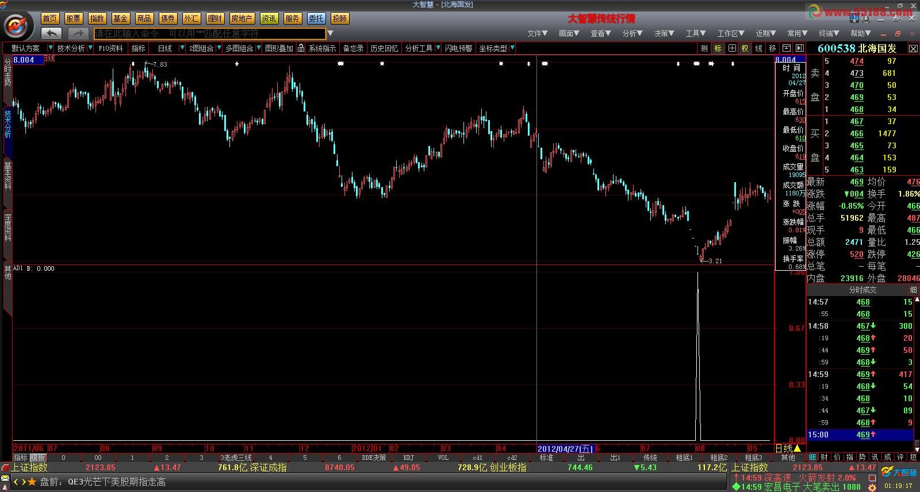Expand the 分析工具 dropdown arrow
The width and height of the screenshot is (920, 492).
tap(438, 48)
